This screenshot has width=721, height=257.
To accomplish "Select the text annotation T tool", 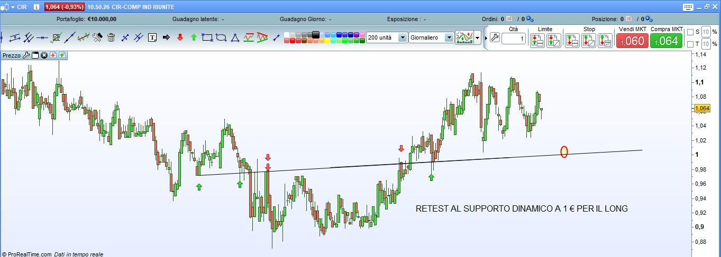I will (152, 37).
